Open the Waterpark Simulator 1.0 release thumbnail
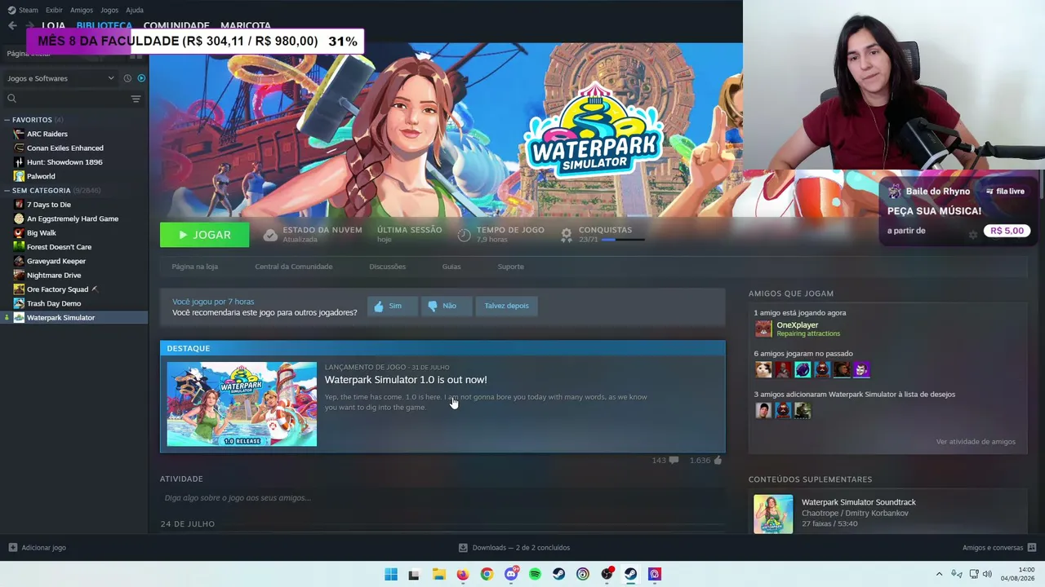This screenshot has height=587, width=1045. tap(242, 404)
